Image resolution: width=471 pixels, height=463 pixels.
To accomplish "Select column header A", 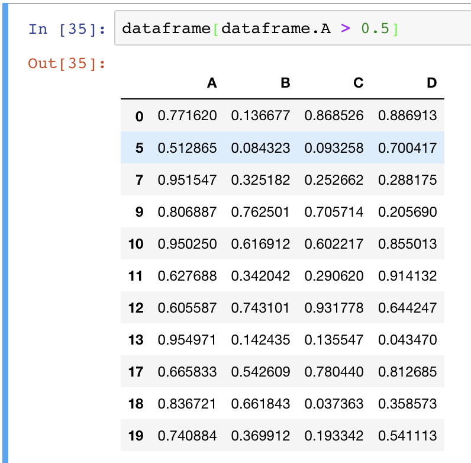I will 212,83.
